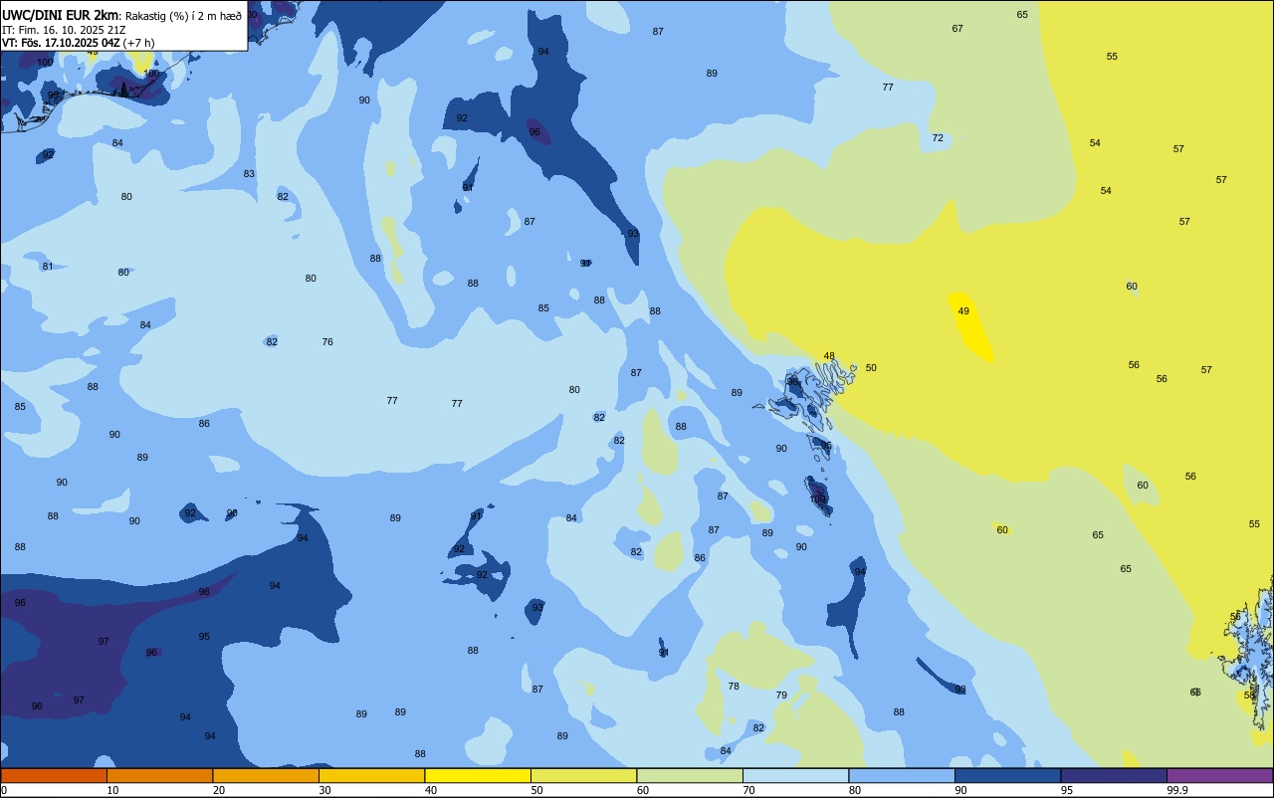Click the 67 humidity value label
The width and height of the screenshot is (1274, 798).
pos(957,29)
